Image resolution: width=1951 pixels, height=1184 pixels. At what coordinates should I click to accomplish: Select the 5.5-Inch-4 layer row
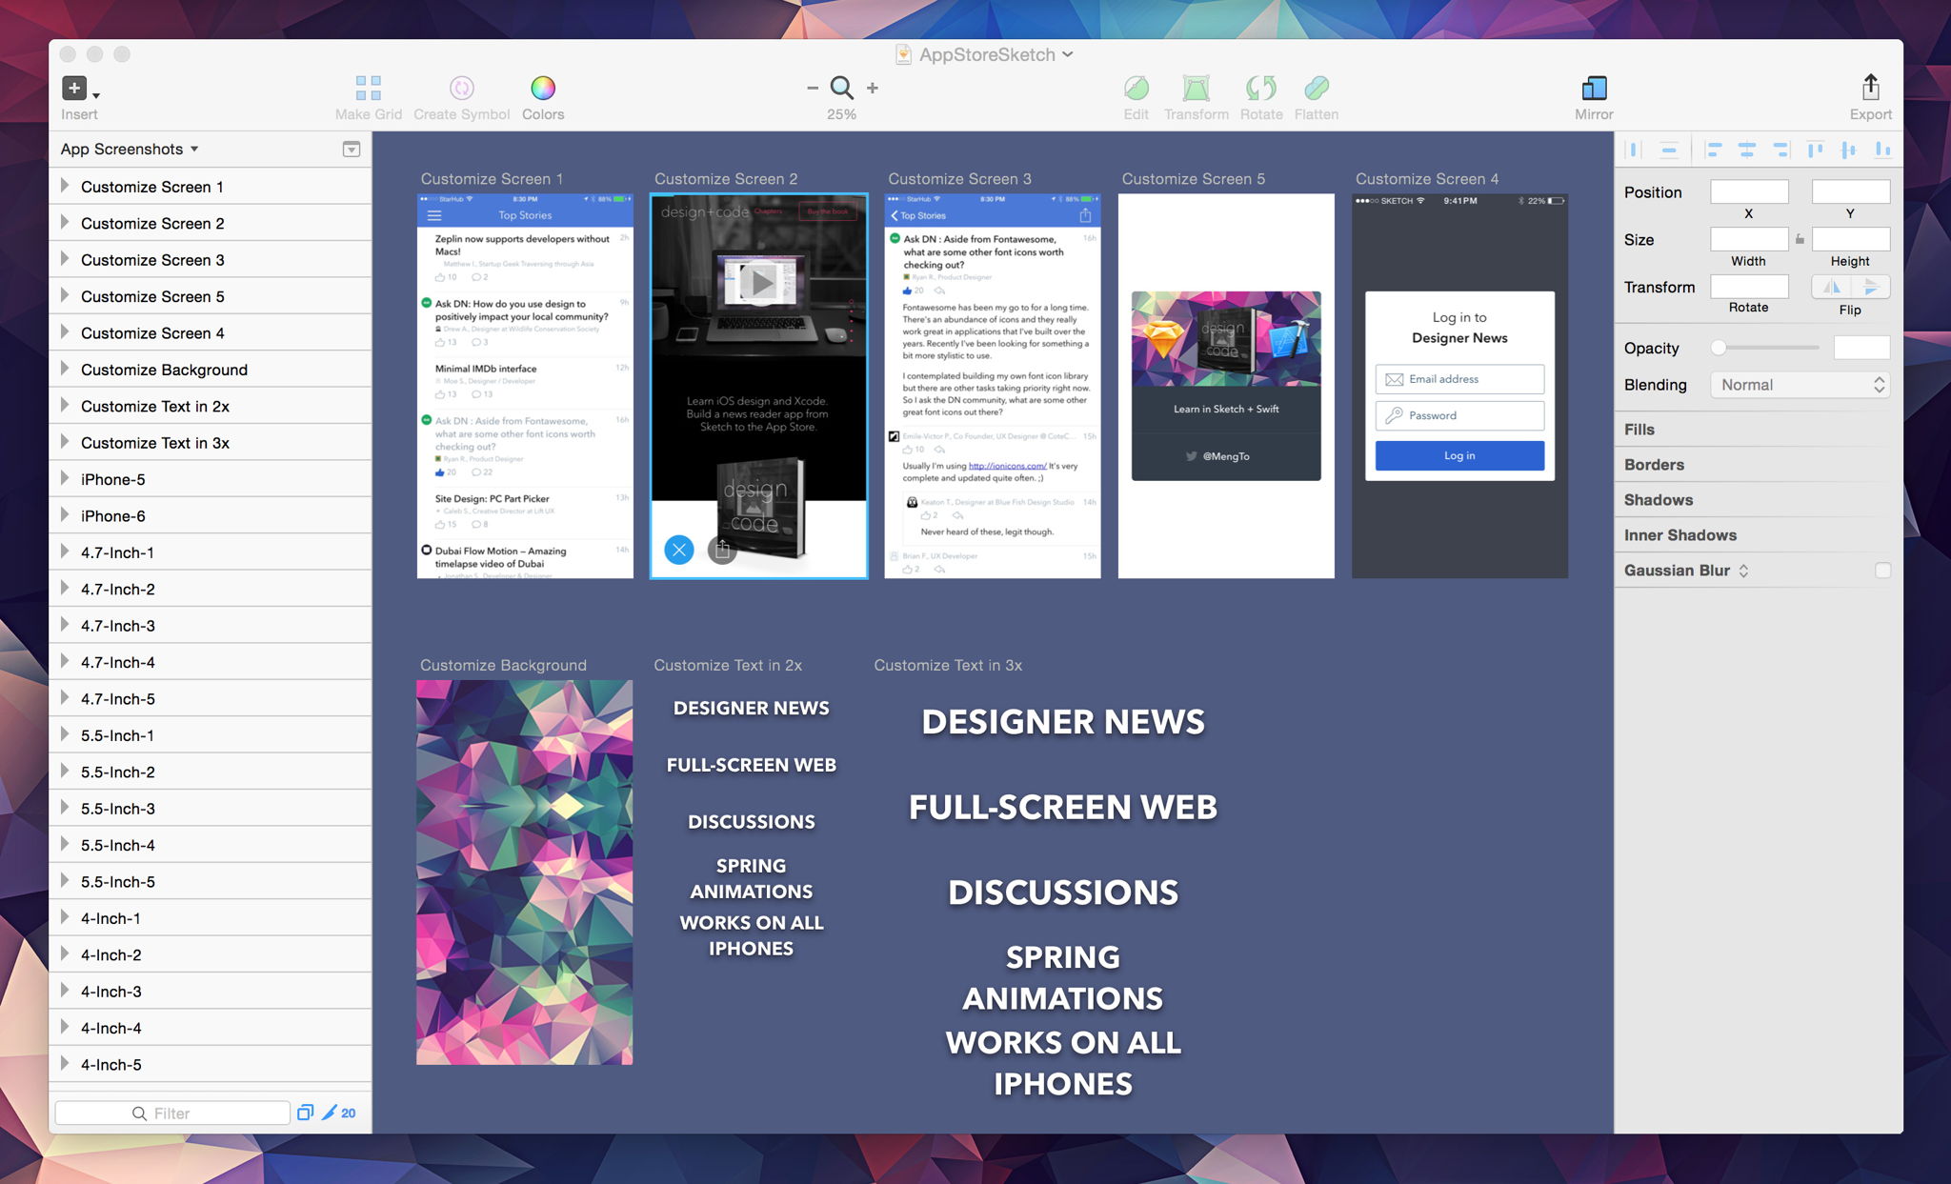[211, 845]
